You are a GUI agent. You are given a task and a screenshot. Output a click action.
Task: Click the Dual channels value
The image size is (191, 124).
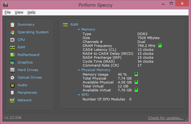pos(141,42)
